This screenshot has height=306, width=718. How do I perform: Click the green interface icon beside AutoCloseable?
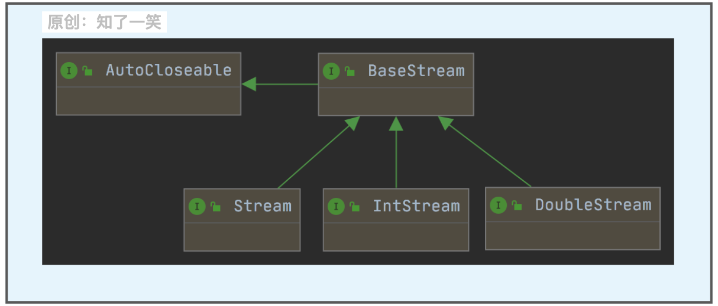click(69, 71)
